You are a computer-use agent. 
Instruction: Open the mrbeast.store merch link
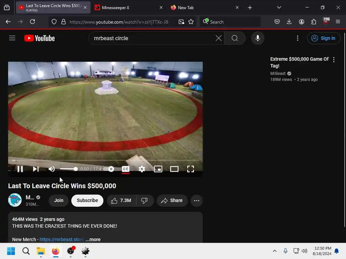pyautogui.click(x=62, y=239)
